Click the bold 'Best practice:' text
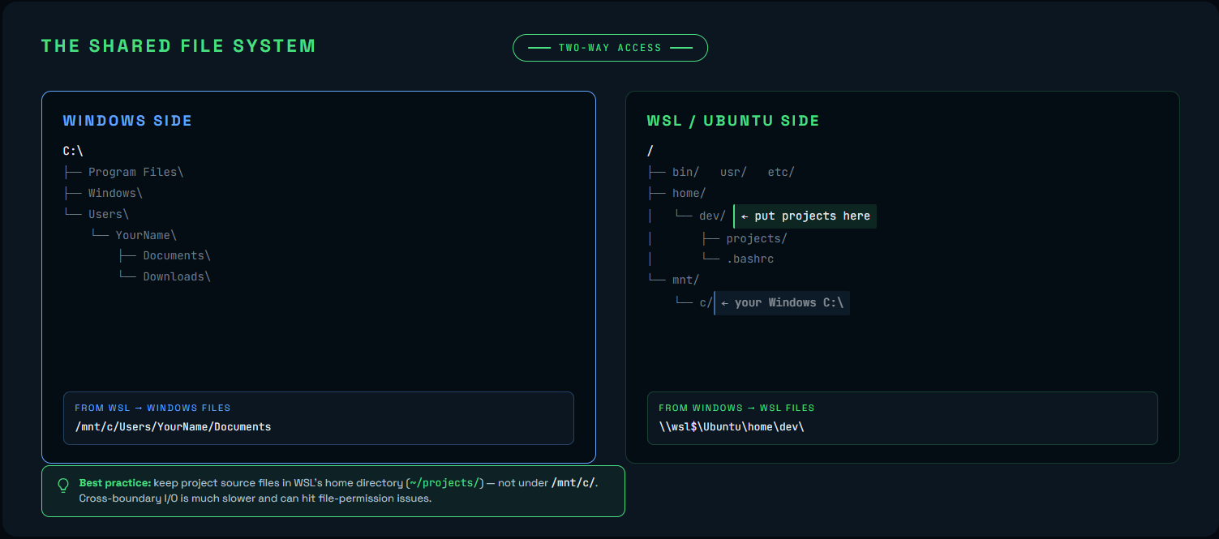The image size is (1219, 539). point(115,483)
